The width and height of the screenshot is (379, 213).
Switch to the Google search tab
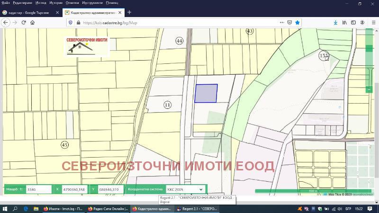(29, 12)
